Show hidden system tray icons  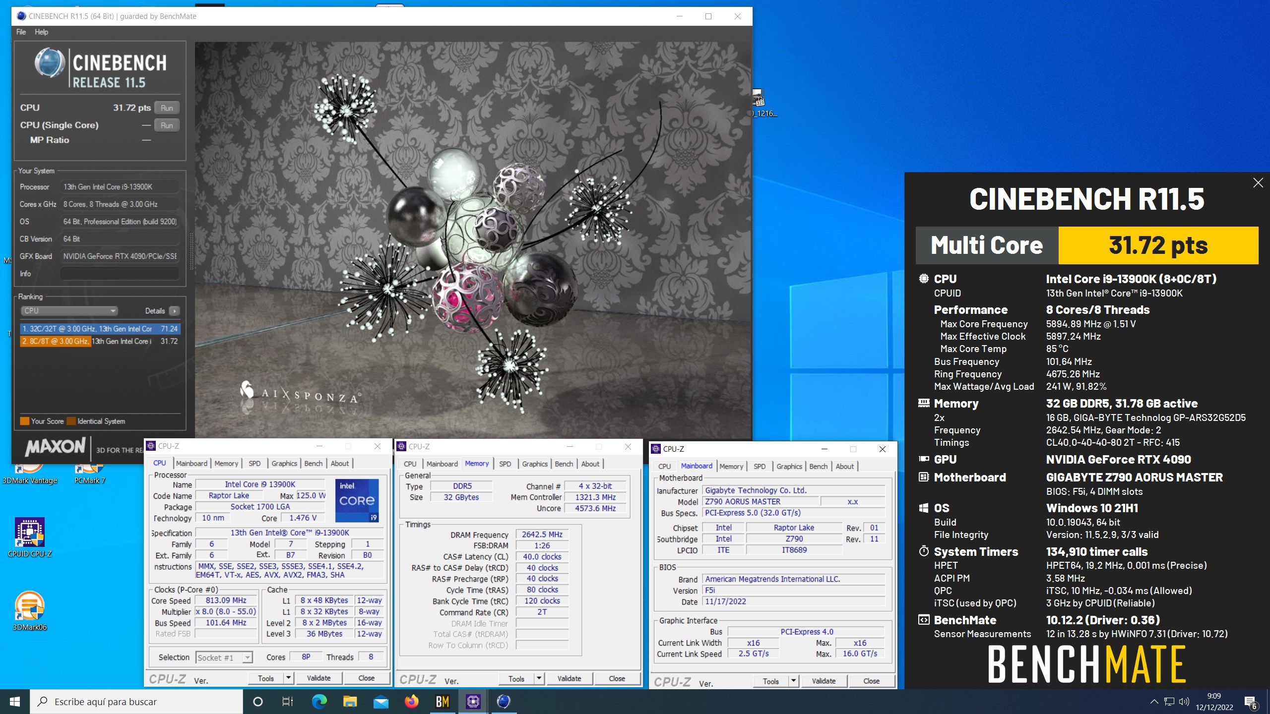pyautogui.click(x=1154, y=702)
